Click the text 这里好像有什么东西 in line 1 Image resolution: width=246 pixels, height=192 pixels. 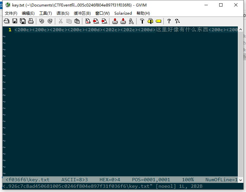(x=182, y=30)
